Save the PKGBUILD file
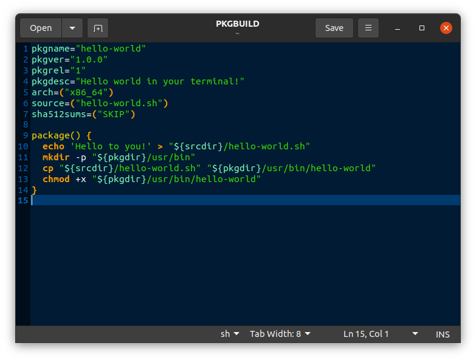 [334, 28]
